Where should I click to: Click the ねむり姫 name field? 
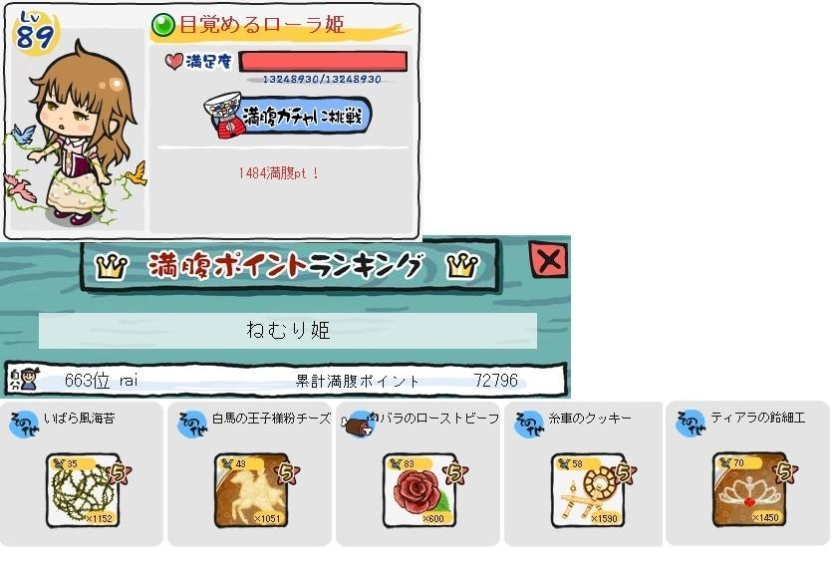click(x=288, y=331)
